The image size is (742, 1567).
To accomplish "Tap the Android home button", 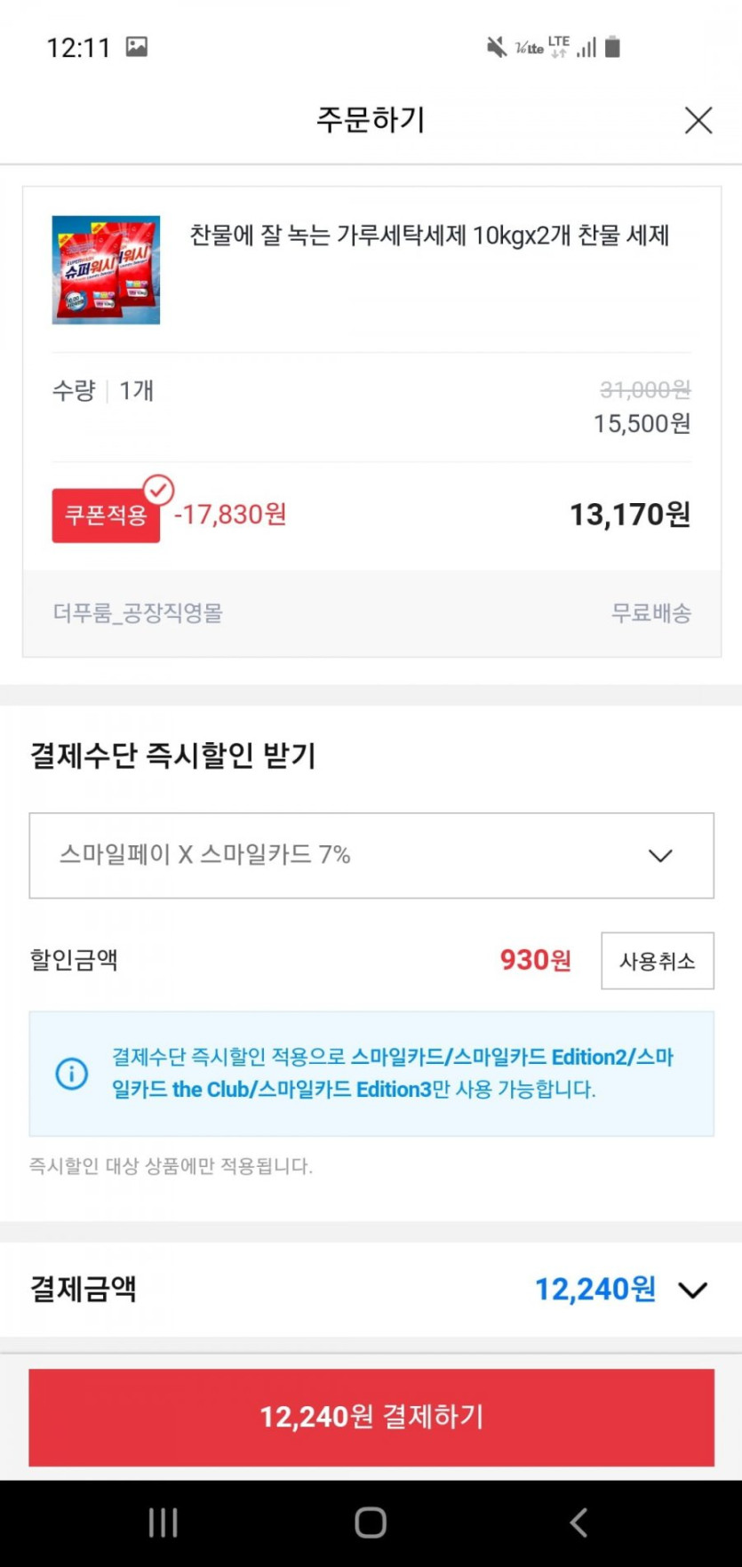I will coord(371,1523).
